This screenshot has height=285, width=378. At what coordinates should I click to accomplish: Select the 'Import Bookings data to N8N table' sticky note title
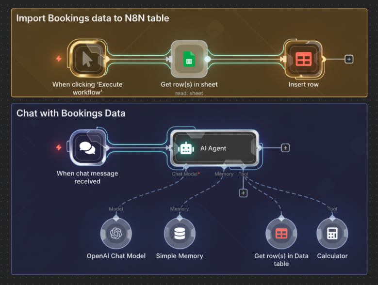92,19
